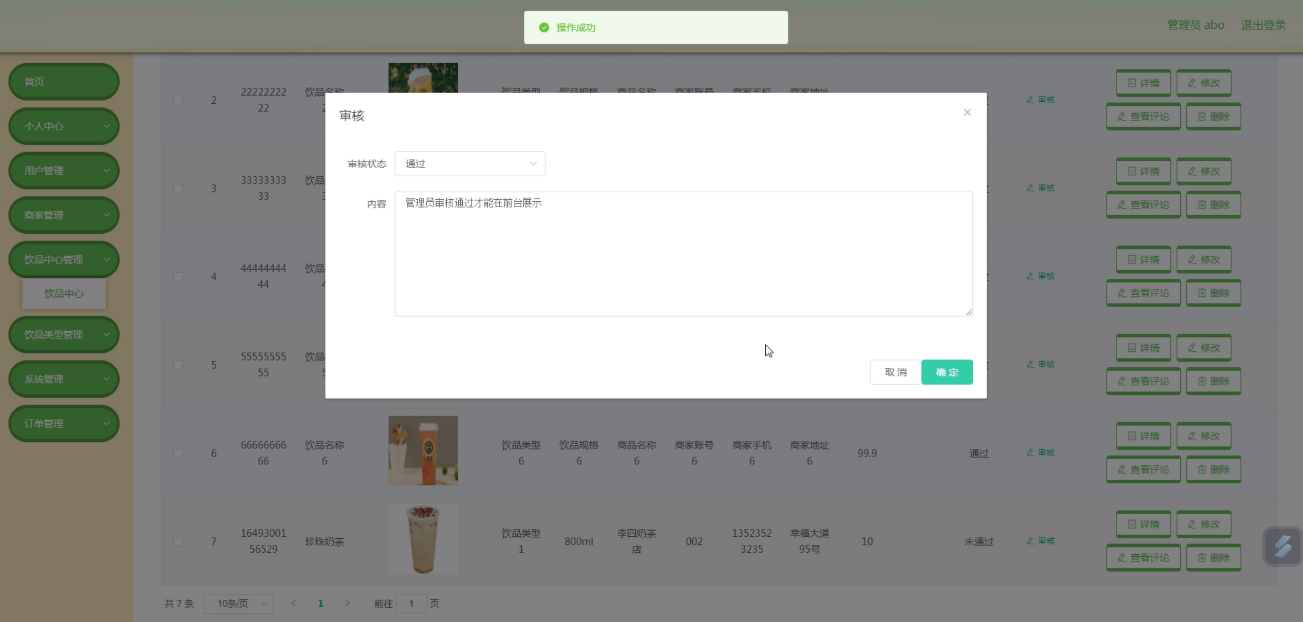The height and width of the screenshot is (622, 1303).
Task: Click the 确定 confirm button
Action: tap(946, 372)
